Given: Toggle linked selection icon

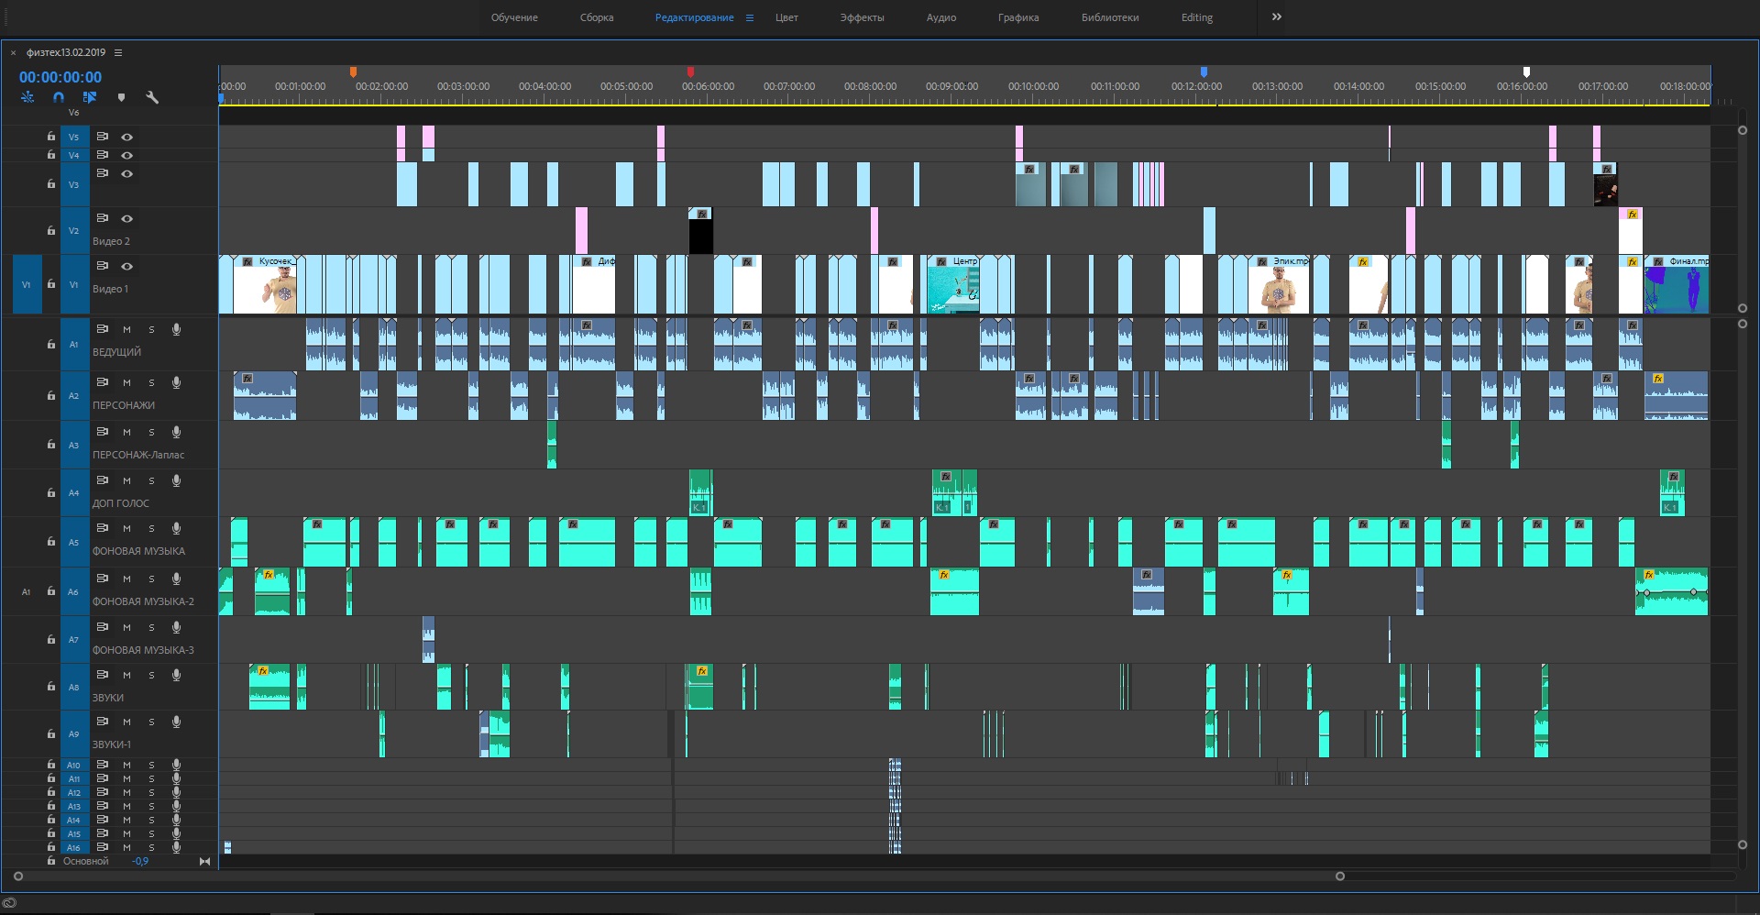Looking at the screenshot, I should tap(90, 97).
